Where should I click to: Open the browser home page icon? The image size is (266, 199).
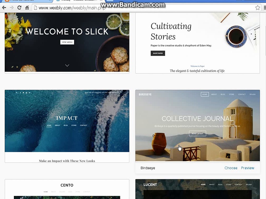[27, 8]
